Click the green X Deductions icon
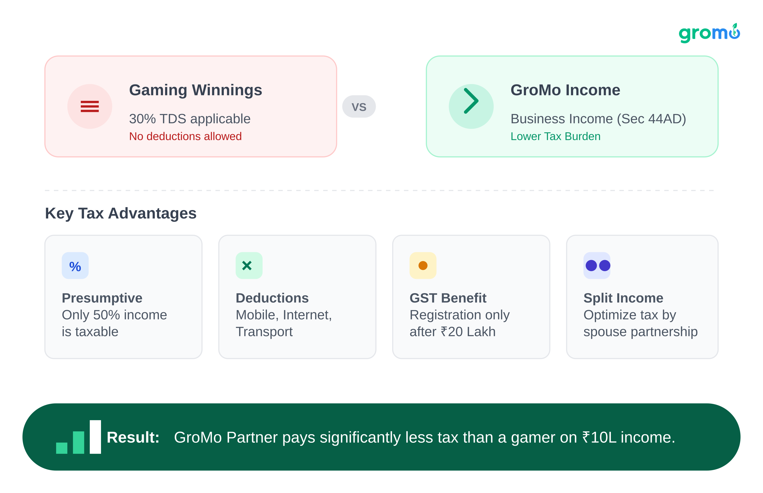Image resolution: width=763 pixels, height=493 pixels. [249, 266]
